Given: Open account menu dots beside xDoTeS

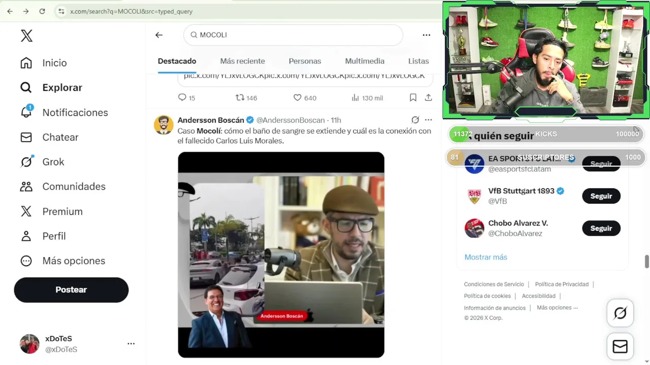Looking at the screenshot, I should (131, 344).
